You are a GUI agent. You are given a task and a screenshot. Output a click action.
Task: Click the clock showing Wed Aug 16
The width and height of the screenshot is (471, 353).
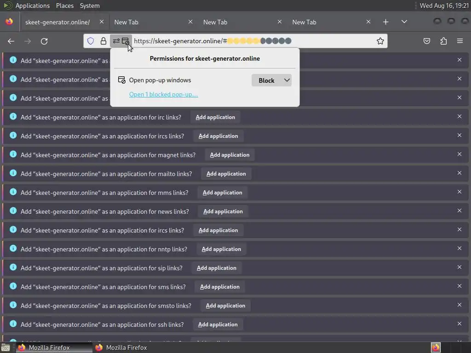point(444,6)
